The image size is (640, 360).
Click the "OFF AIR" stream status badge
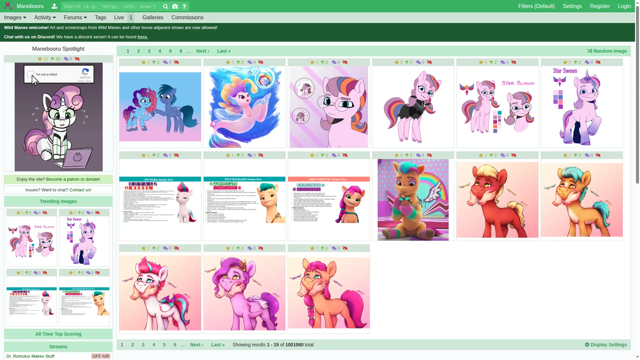coord(101,356)
